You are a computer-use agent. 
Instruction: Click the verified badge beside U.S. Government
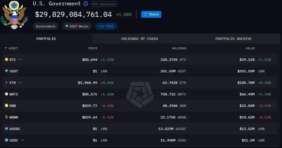86,4
